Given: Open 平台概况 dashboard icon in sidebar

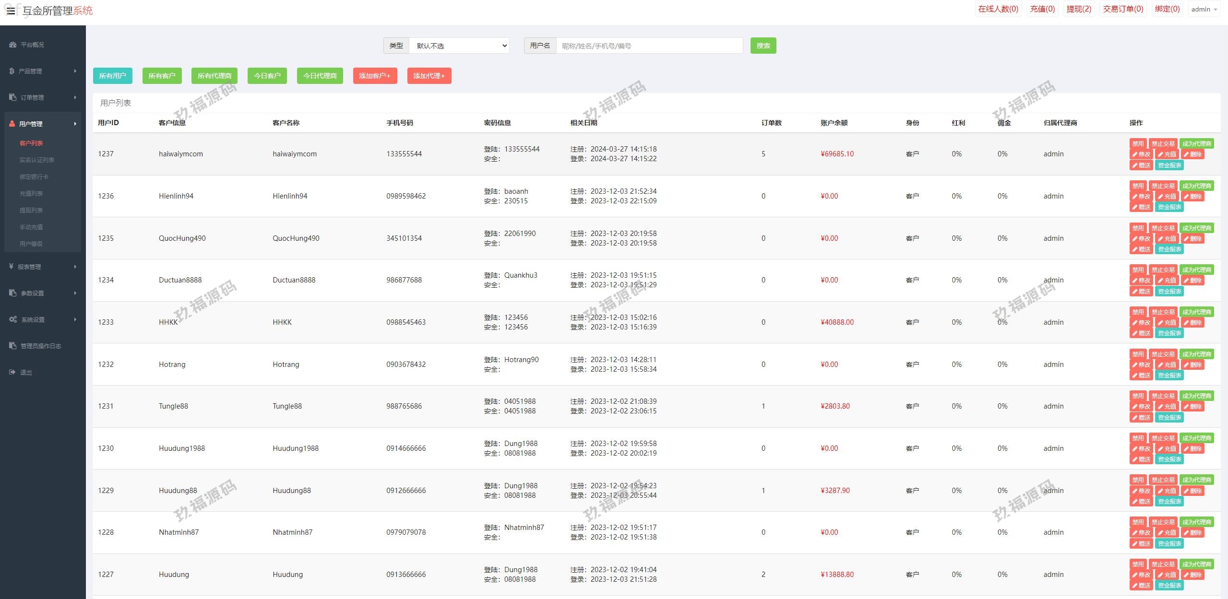Looking at the screenshot, I should point(13,45).
